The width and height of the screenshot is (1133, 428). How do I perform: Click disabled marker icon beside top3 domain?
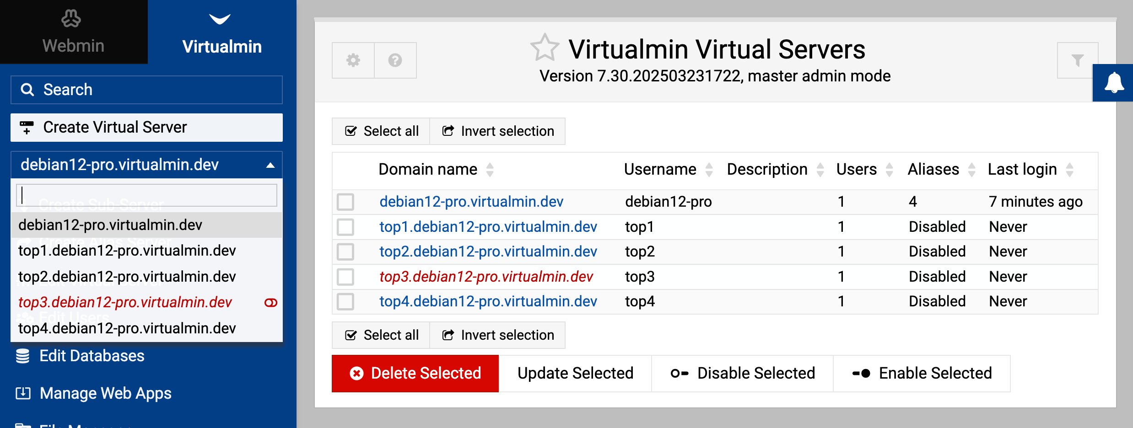[x=271, y=303]
